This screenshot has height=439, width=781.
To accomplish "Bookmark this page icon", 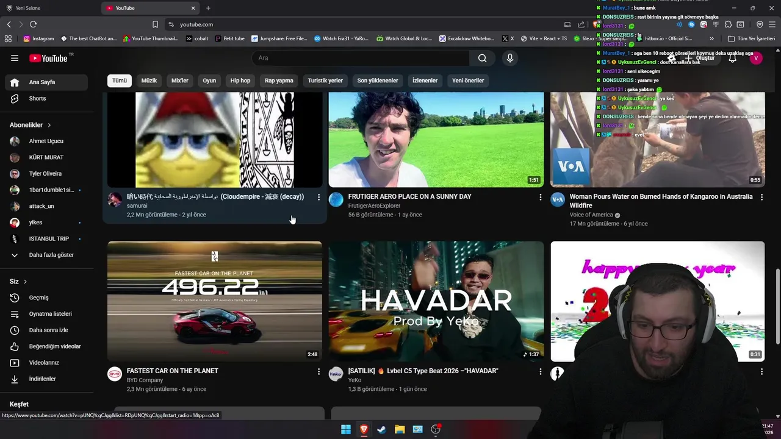I will 155,24.
